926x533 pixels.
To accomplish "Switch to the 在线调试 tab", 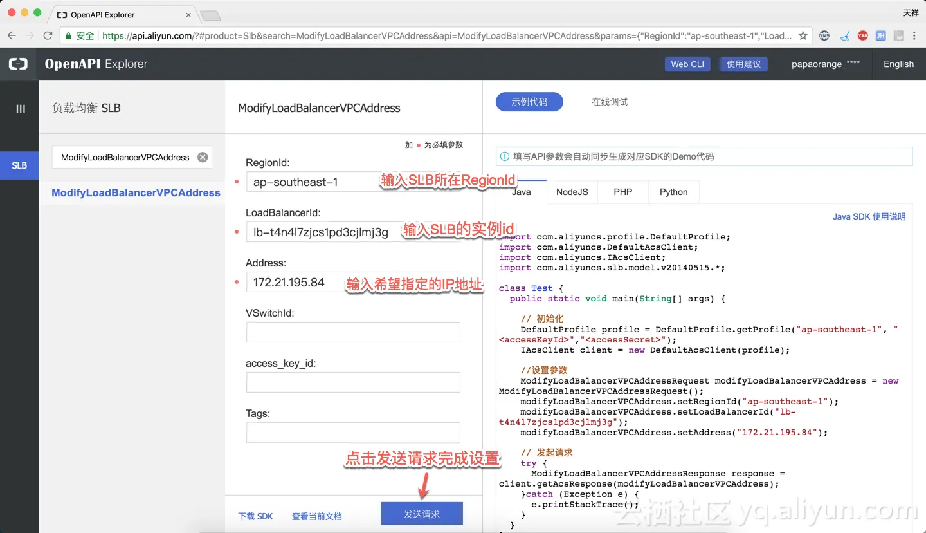I will pos(610,102).
